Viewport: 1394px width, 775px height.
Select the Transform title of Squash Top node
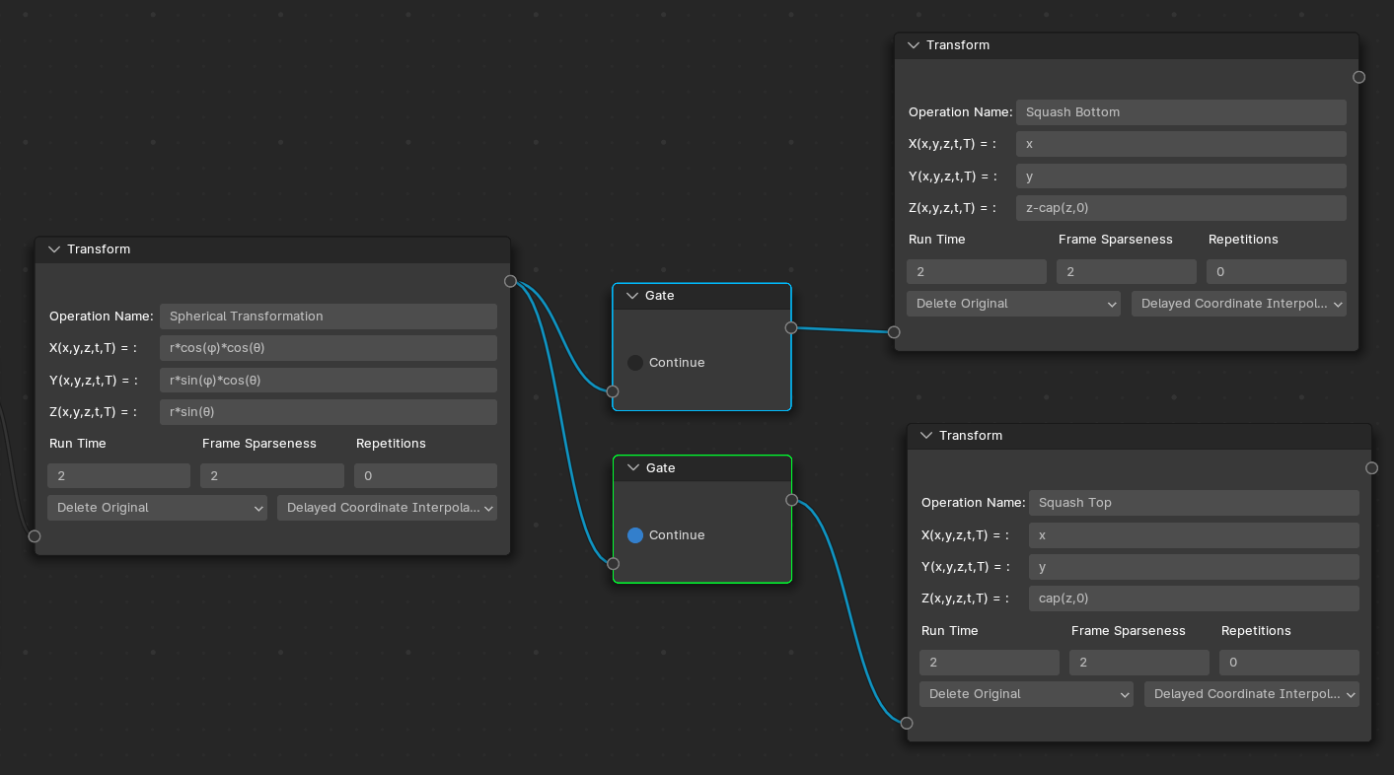tap(971, 436)
